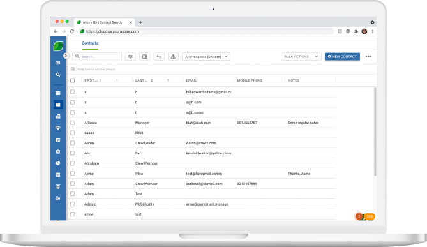Select the highlighted contacts icon in the sidebar

[58, 105]
